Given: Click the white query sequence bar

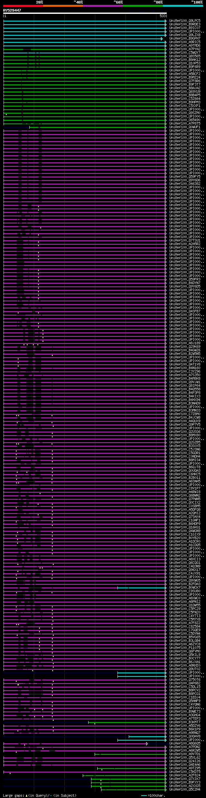Looking at the screenshot, I should (85, 13).
